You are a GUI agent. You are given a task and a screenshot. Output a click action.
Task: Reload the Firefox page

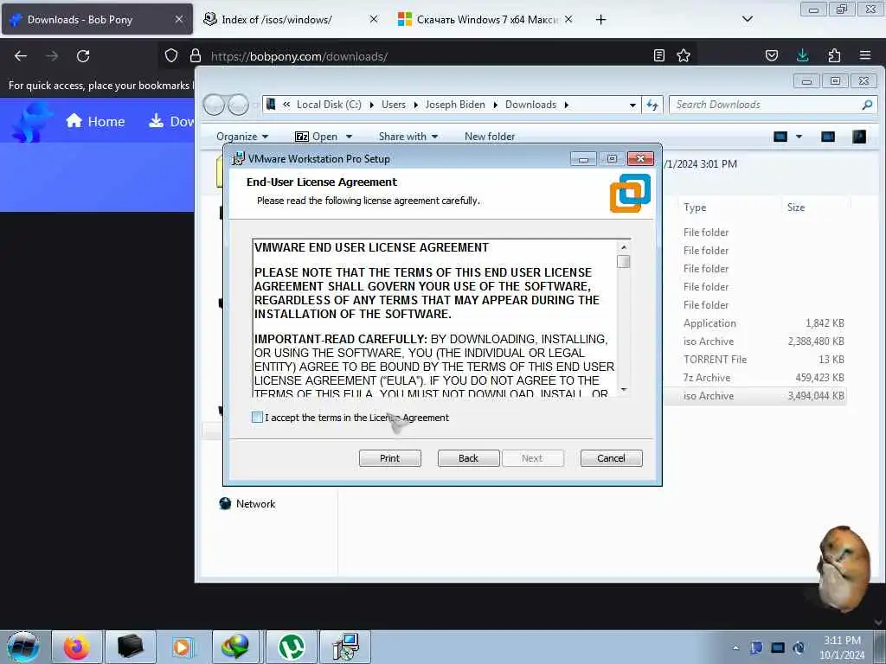pyautogui.click(x=83, y=56)
